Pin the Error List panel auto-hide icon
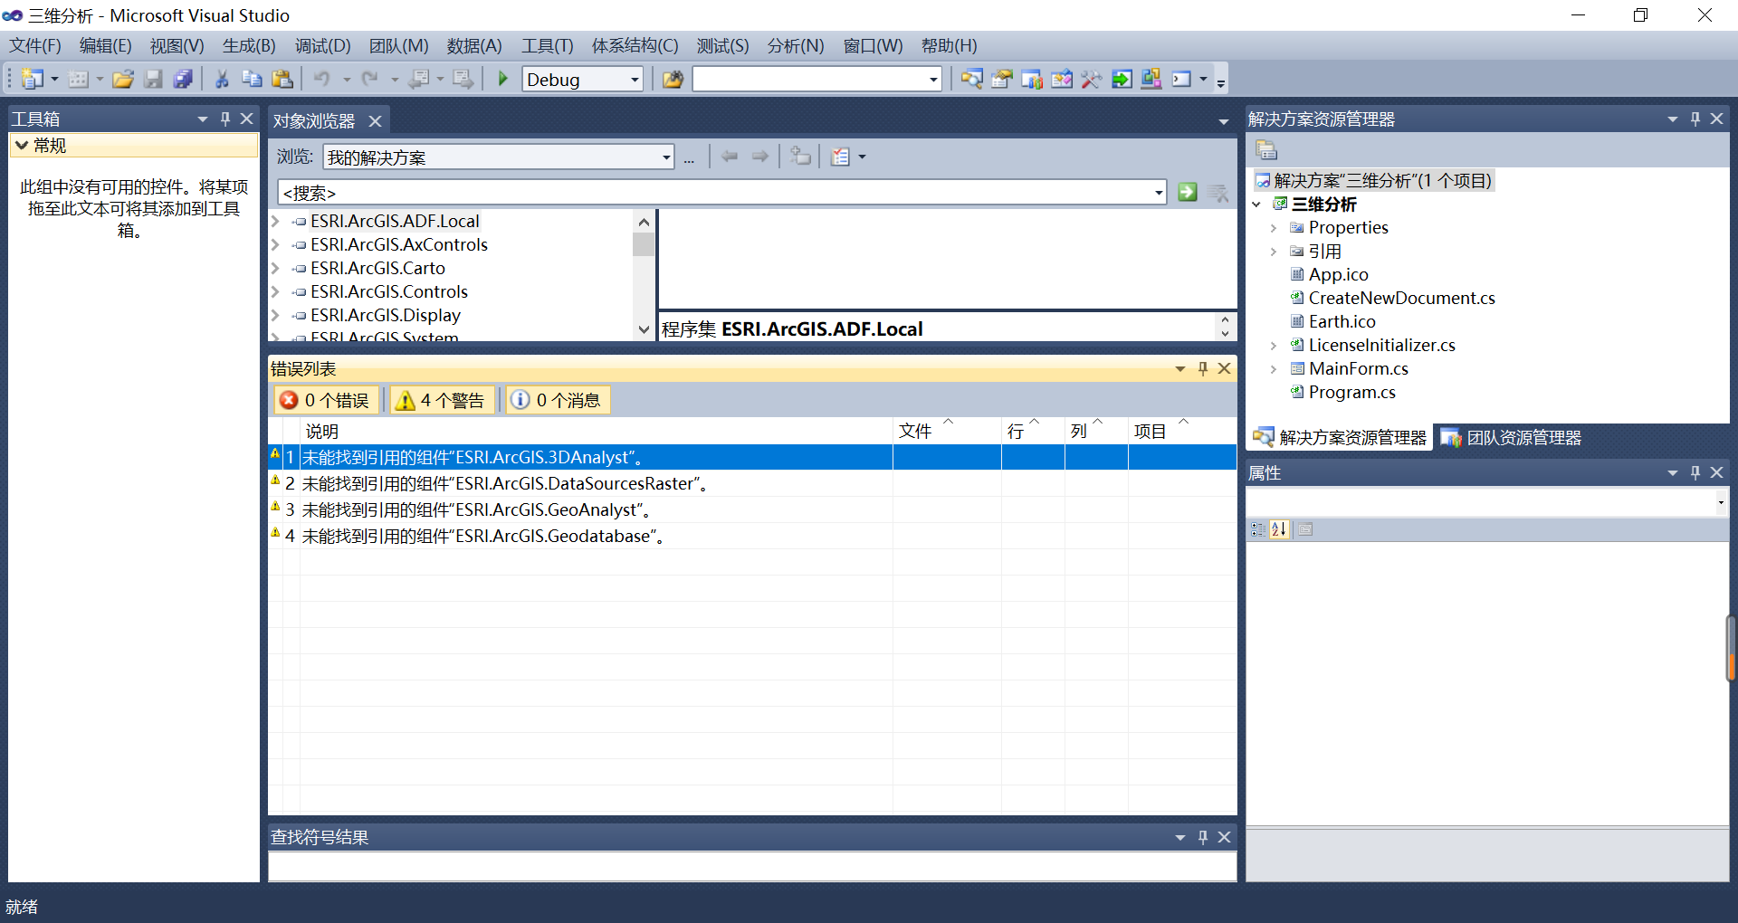1738x923 pixels. pyautogui.click(x=1203, y=368)
